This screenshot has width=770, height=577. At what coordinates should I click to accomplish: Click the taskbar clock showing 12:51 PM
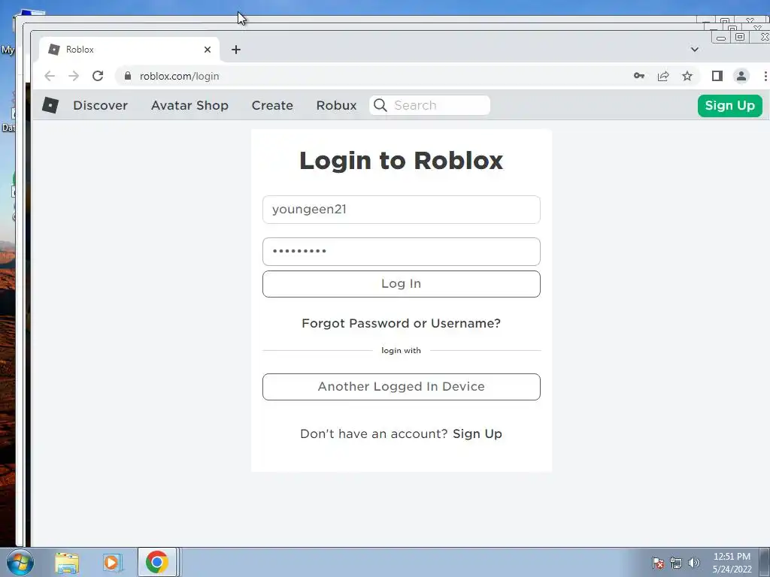(x=732, y=563)
